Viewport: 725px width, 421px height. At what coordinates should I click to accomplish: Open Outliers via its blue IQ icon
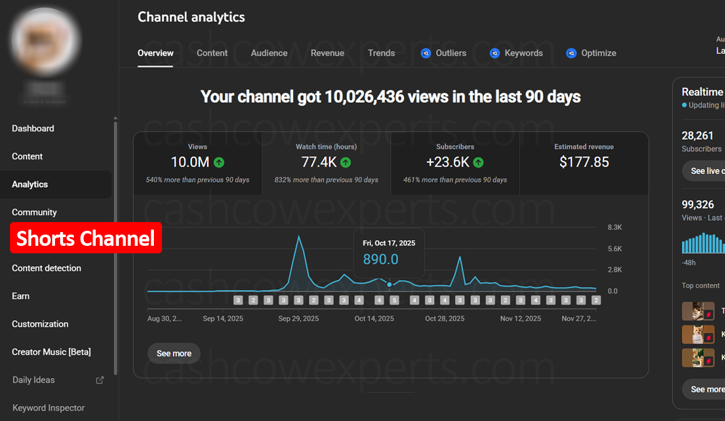tap(427, 53)
